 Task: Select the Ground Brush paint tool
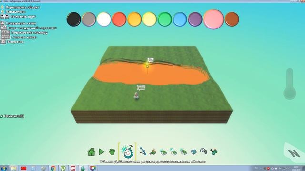point(153,152)
